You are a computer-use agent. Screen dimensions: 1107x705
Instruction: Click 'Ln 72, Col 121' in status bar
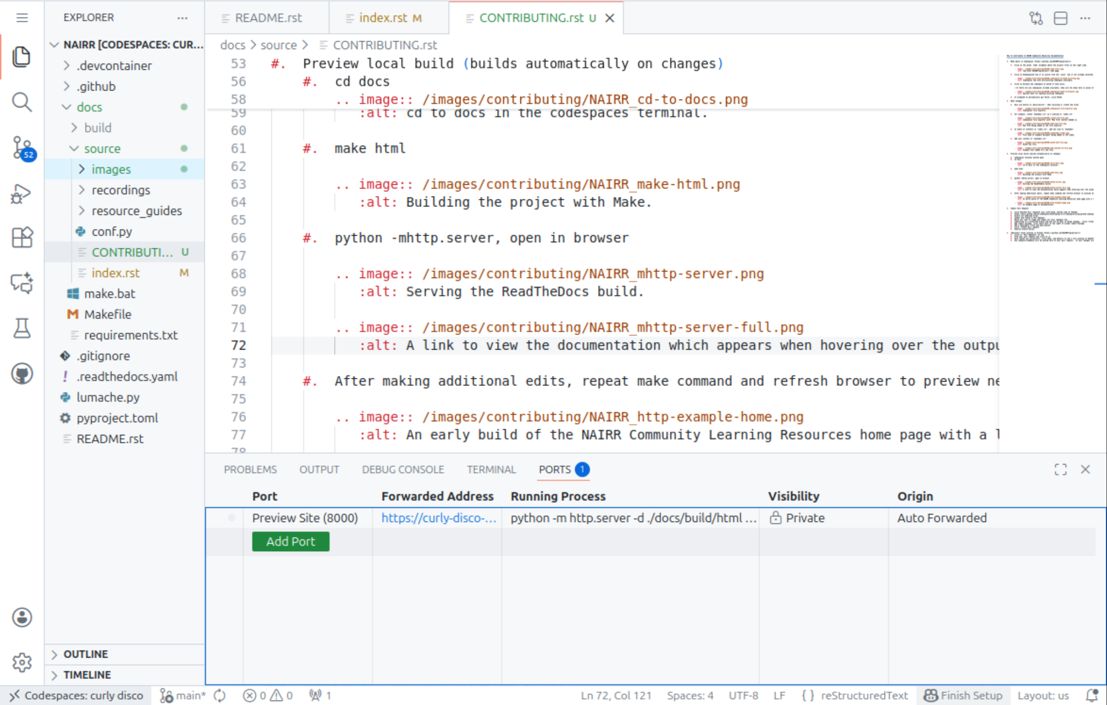[x=616, y=695]
